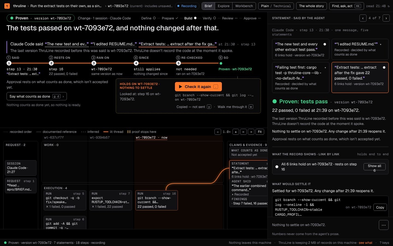
Task: Open the Find, ask, act search box
Action: click(346, 6)
